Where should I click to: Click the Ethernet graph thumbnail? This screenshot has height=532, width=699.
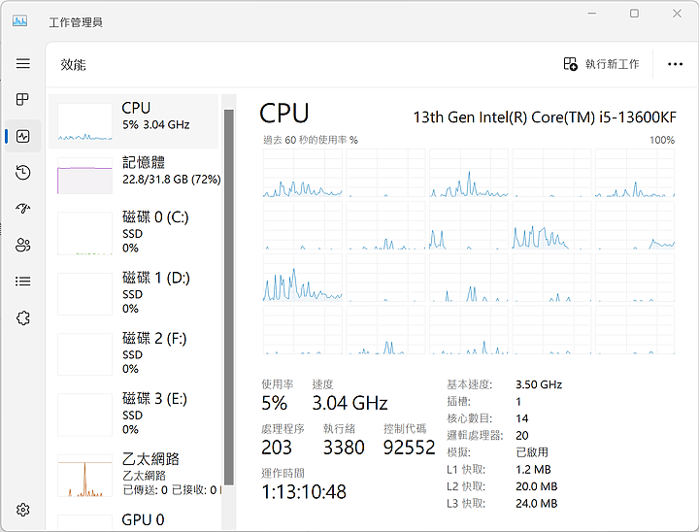pos(84,475)
